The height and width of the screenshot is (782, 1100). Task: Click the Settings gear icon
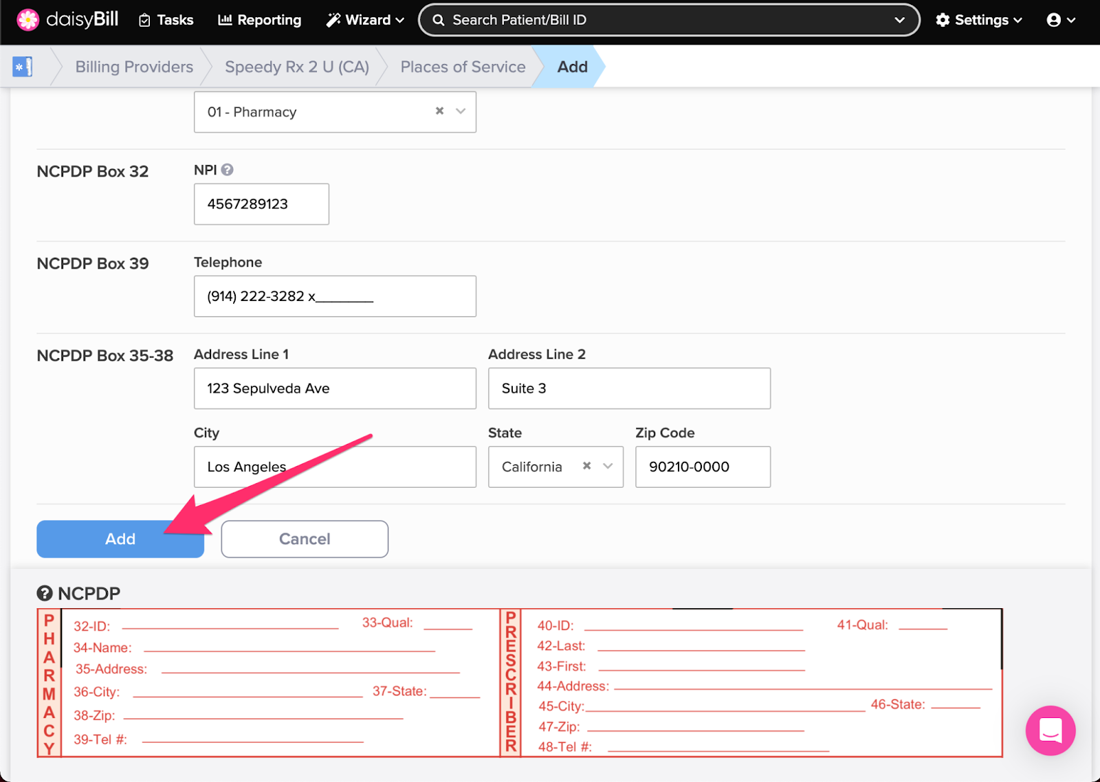pyautogui.click(x=943, y=20)
